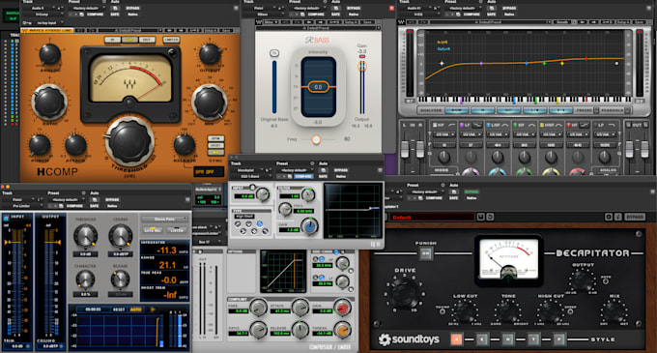657x353 pixels.
Task: Select H-Comp meter IN mode
Action: click(112, 40)
